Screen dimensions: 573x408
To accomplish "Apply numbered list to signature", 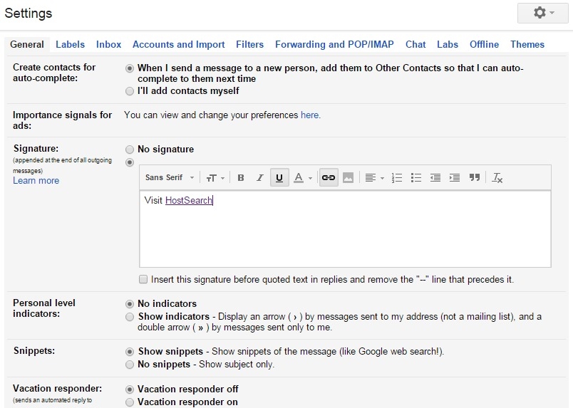I will [398, 178].
